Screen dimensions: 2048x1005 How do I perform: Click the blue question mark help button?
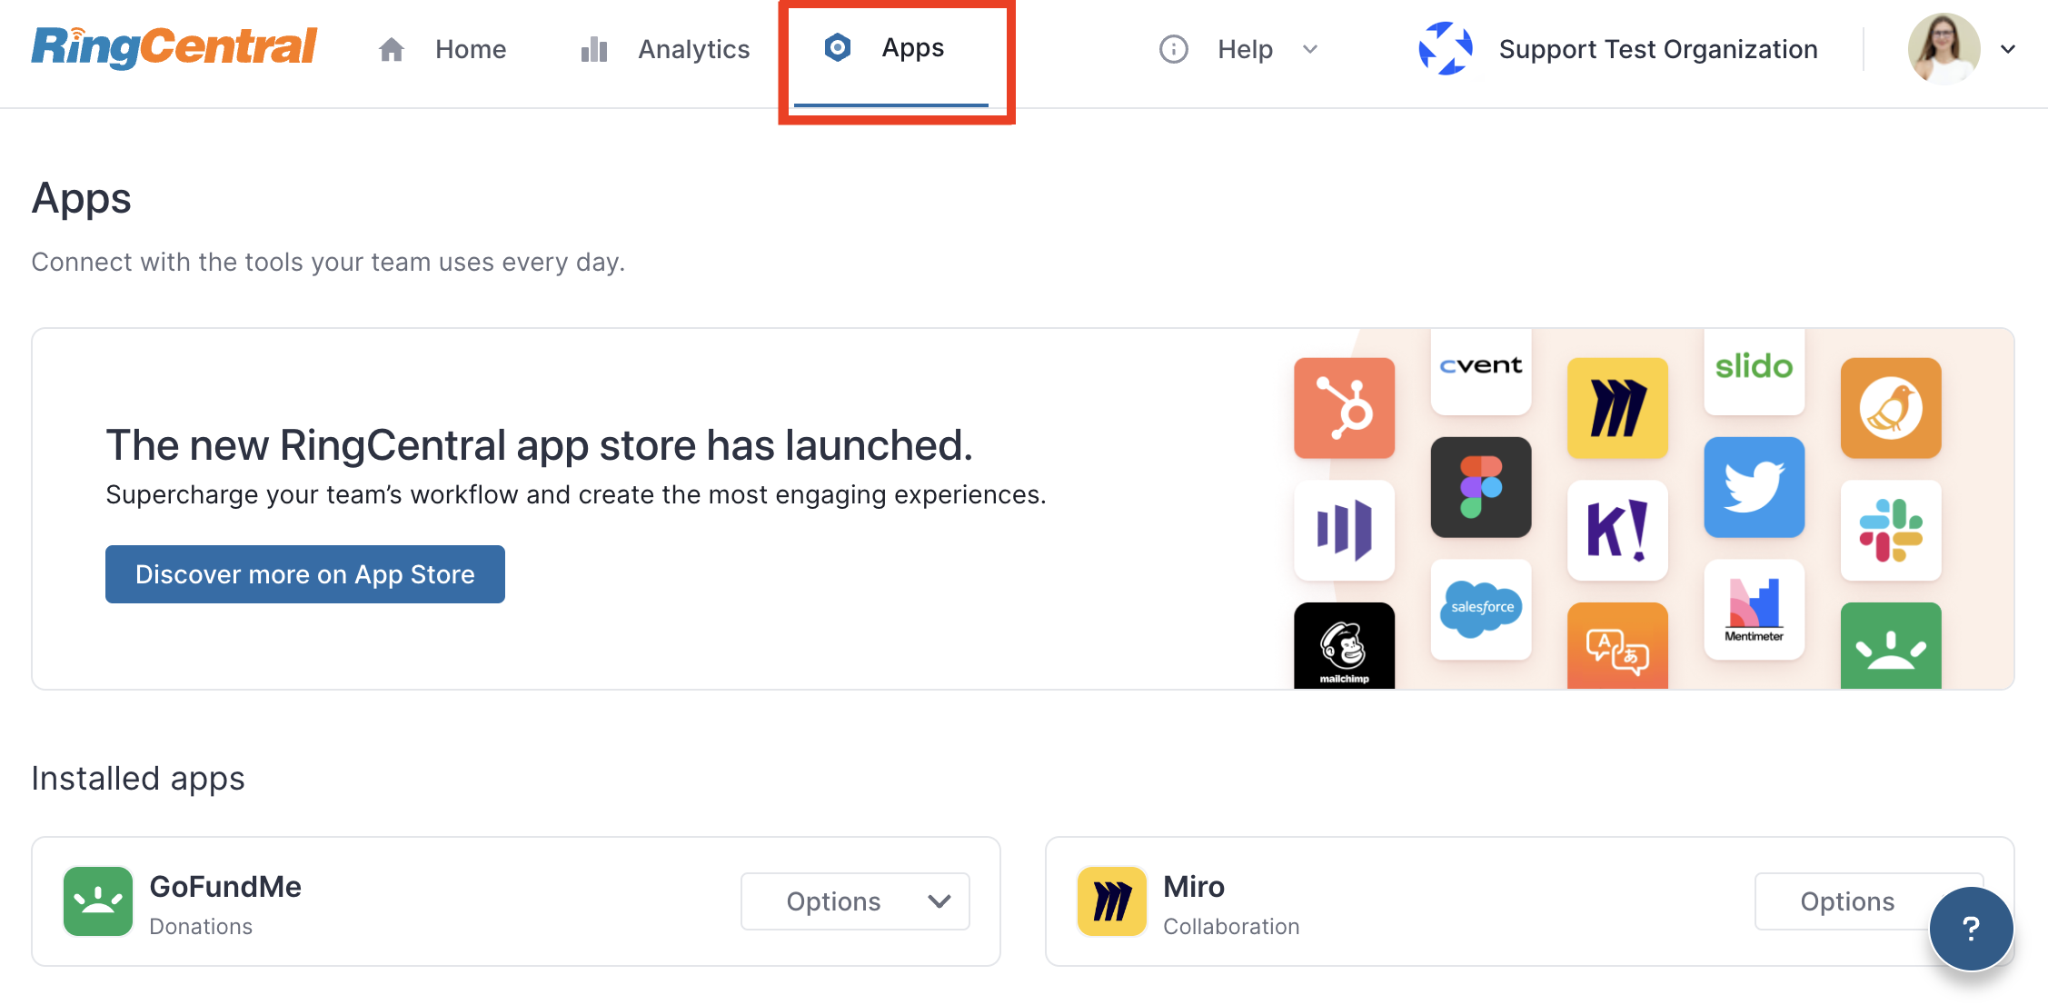(1971, 929)
